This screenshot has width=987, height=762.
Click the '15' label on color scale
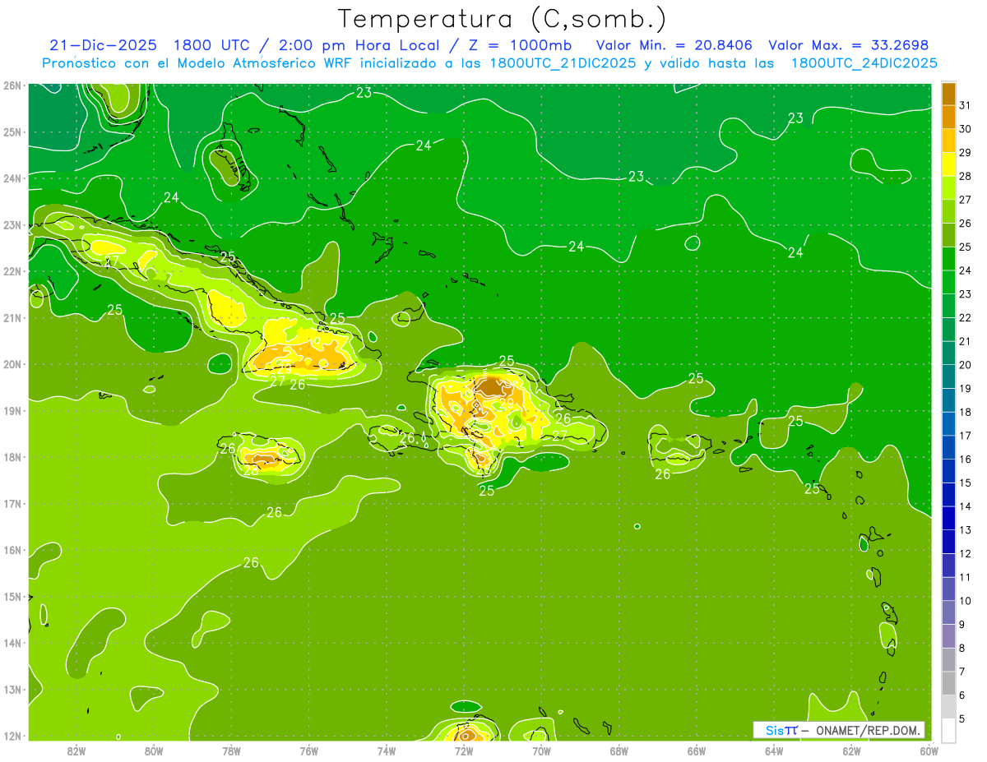pyautogui.click(x=966, y=483)
